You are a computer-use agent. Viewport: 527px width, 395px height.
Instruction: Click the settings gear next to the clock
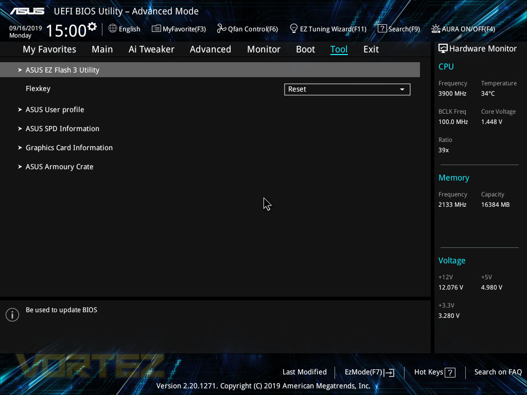tap(92, 27)
